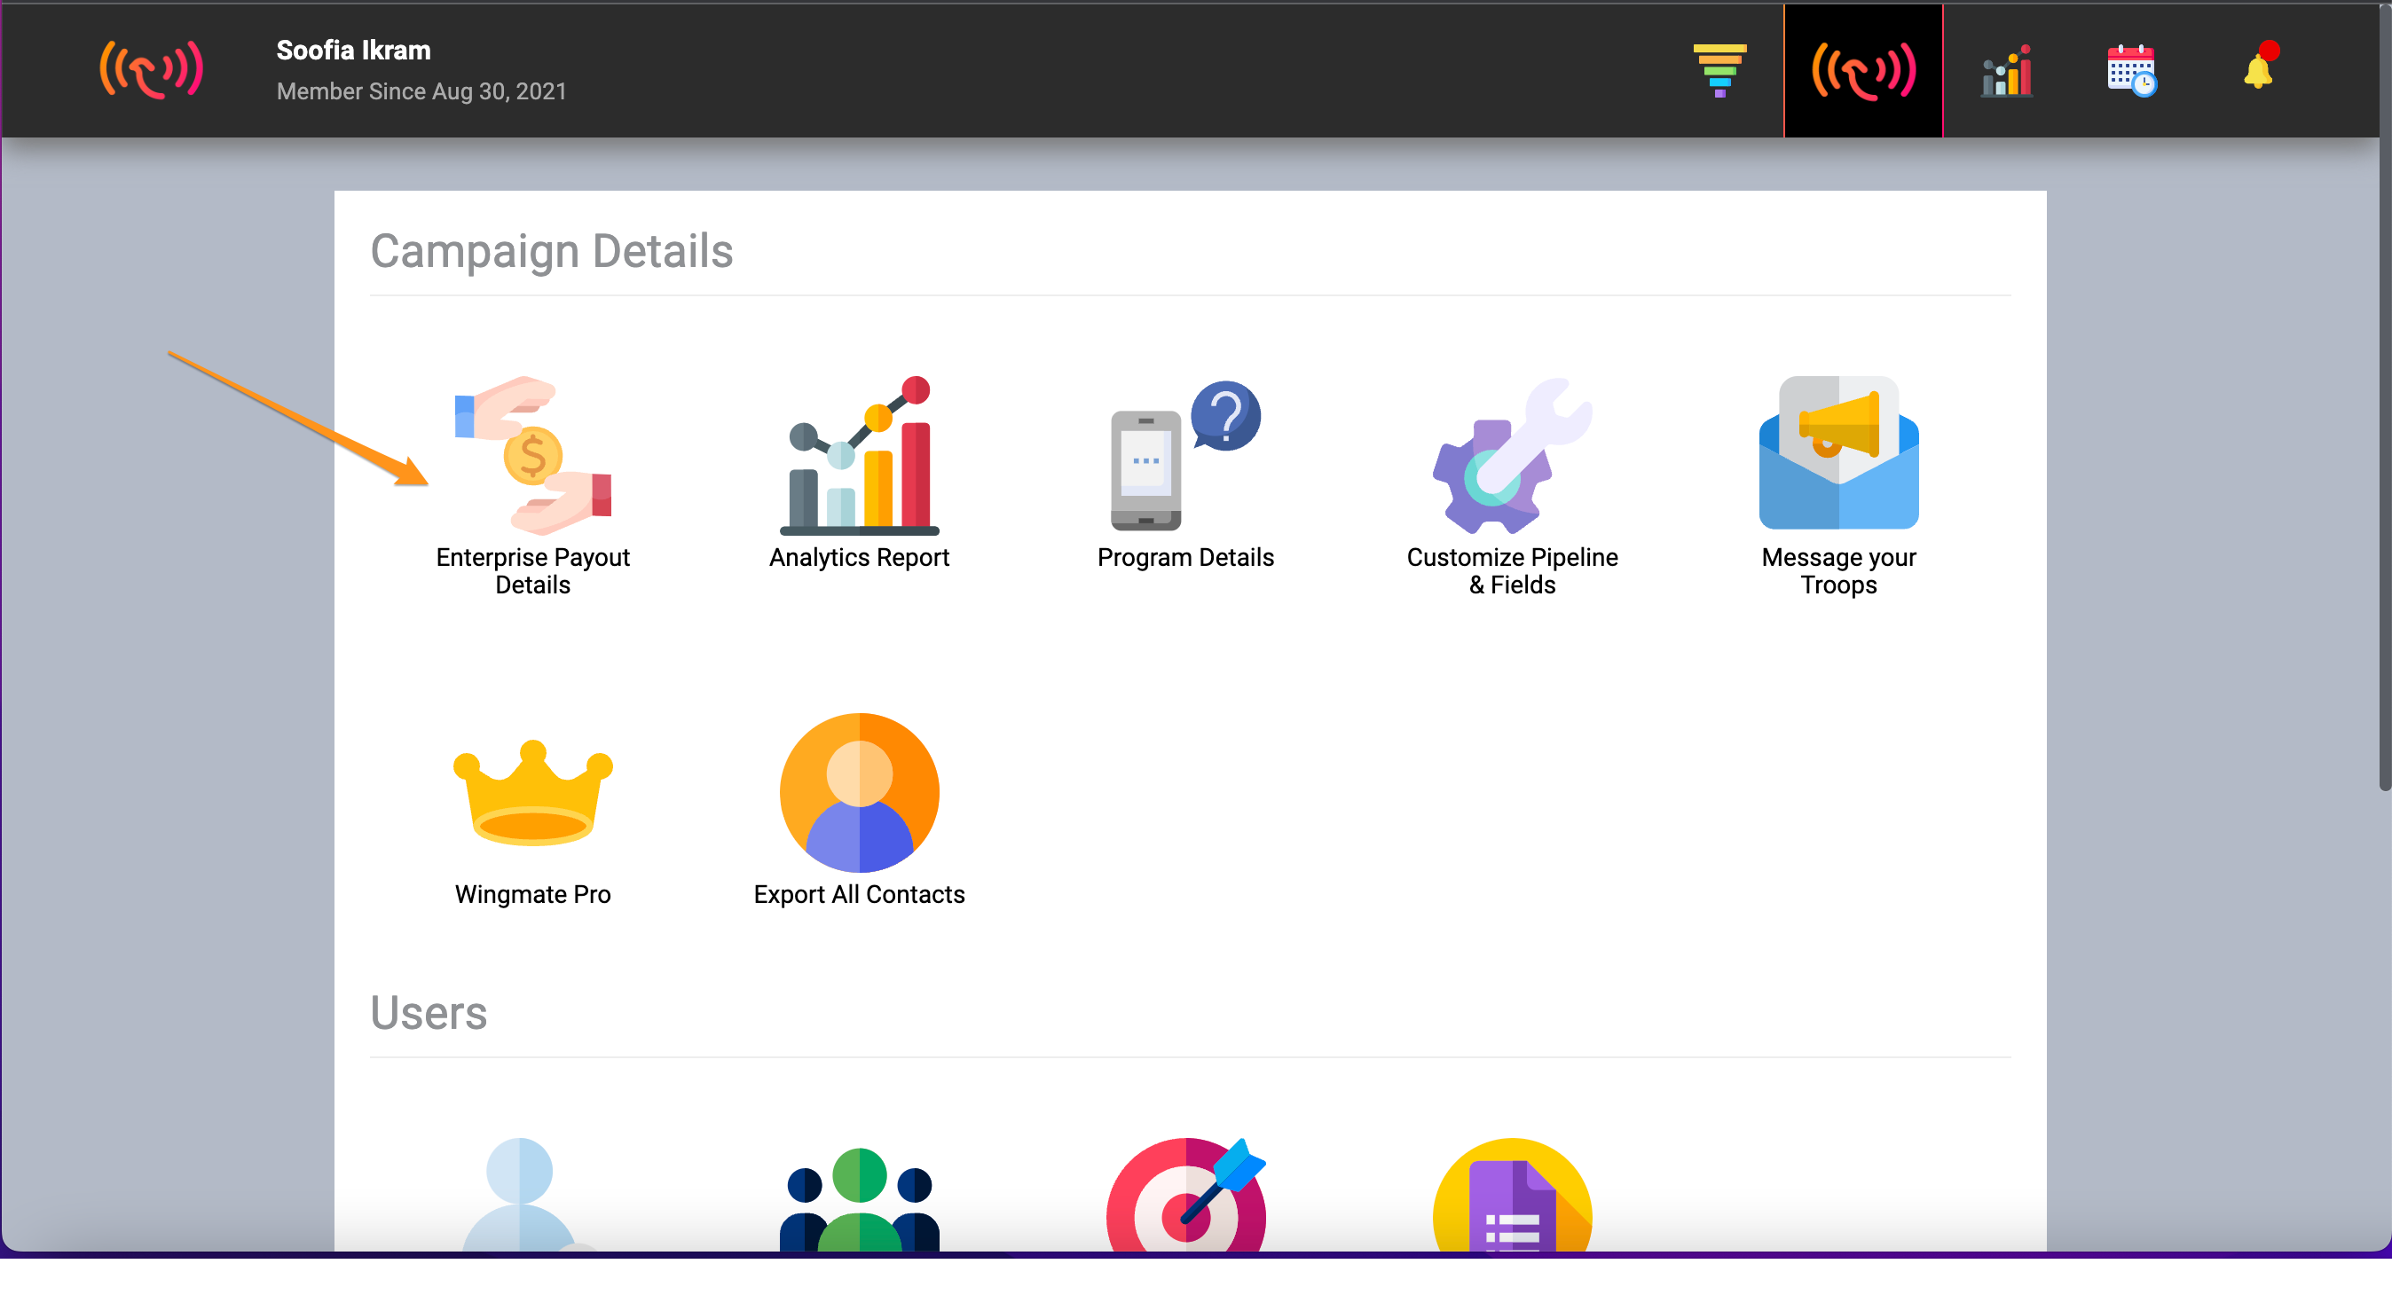The height and width of the screenshot is (1295, 2392).
Task: Open the calendar schedule icon in header
Action: point(2132,71)
